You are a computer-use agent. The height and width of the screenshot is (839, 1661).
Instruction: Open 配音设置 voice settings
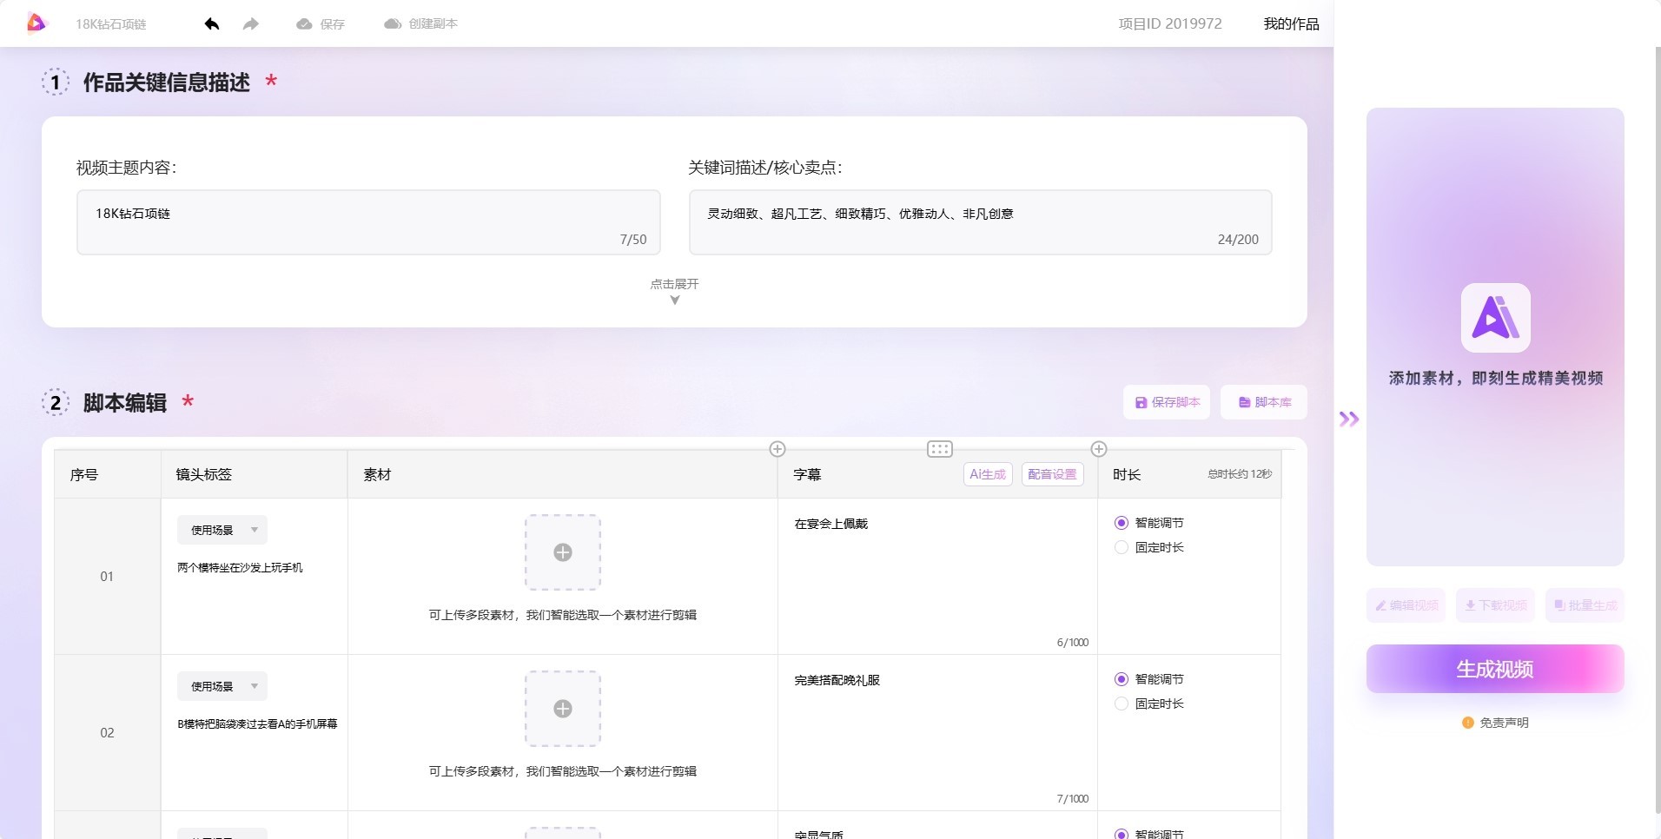[x=1052, y=474]
